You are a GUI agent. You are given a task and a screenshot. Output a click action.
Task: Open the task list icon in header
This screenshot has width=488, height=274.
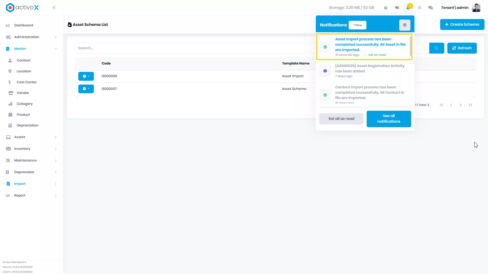(x=420, y=8)
